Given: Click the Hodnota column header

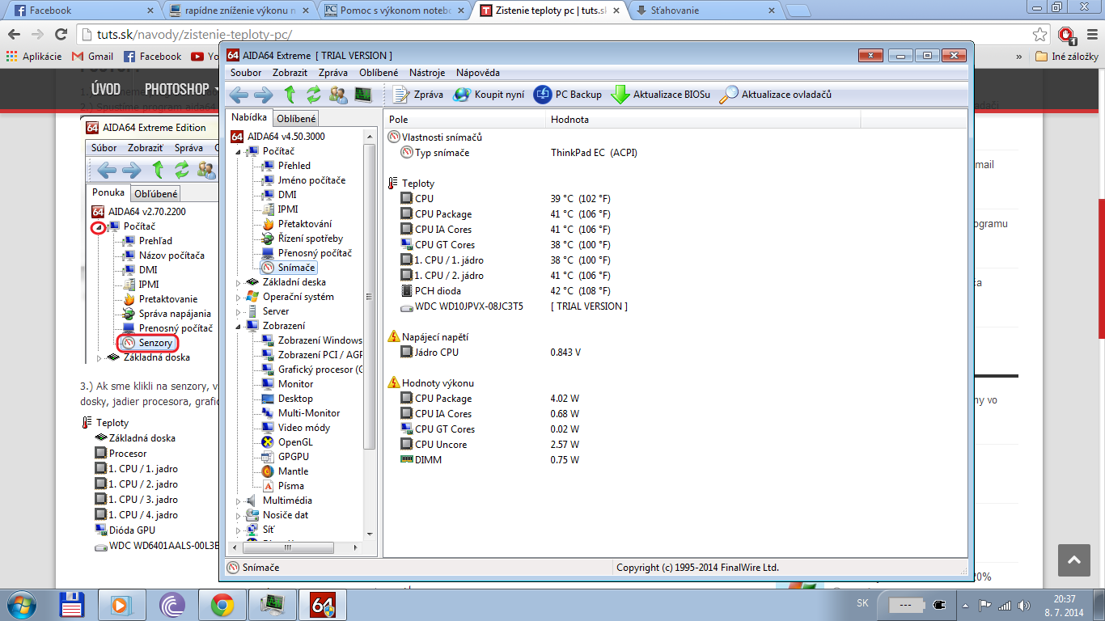Looking at the screenshot, I should [703, 120].
